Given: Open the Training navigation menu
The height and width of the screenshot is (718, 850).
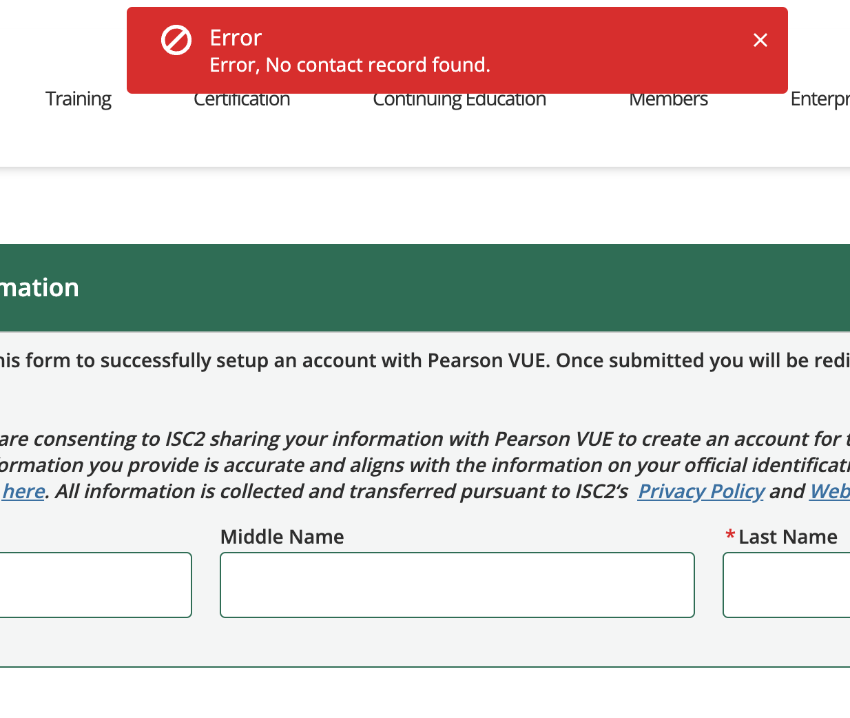Looking at the screenshot, I should [x=78, y=99].
